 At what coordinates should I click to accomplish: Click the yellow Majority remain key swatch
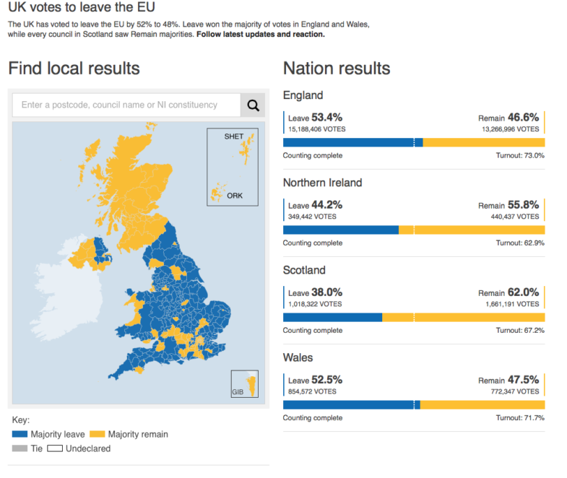[x=97, y=435]
